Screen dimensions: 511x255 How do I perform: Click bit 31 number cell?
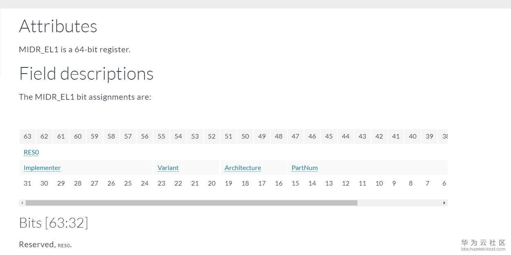pos(27,183)
